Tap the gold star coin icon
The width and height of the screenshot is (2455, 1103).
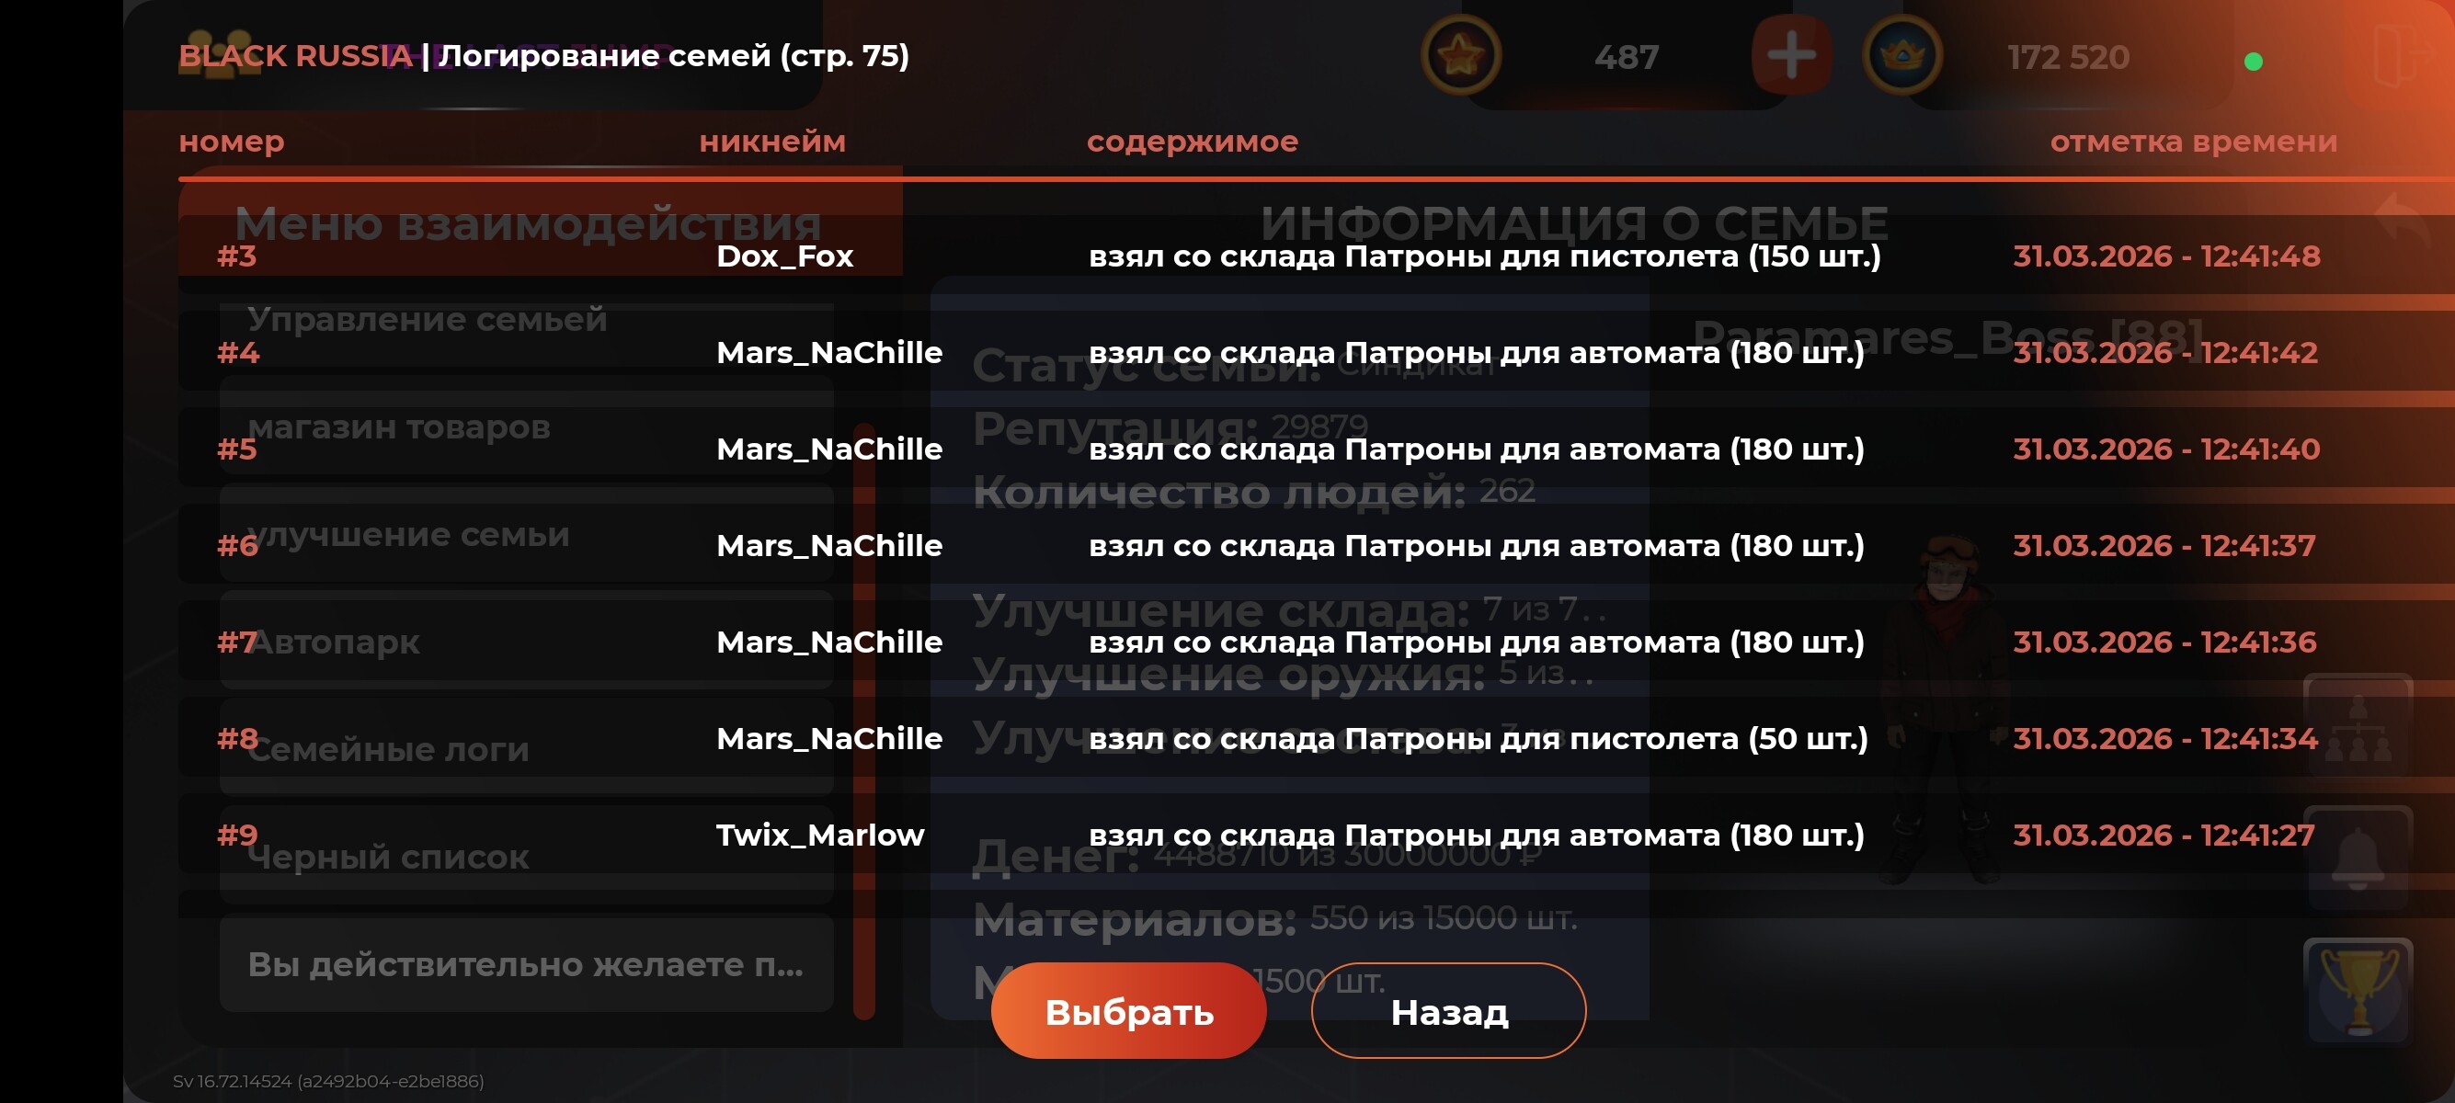(1461, 55)
